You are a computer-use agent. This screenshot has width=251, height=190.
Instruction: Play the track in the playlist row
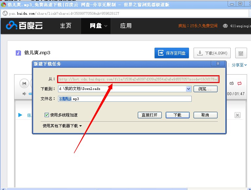click(20, 115)
